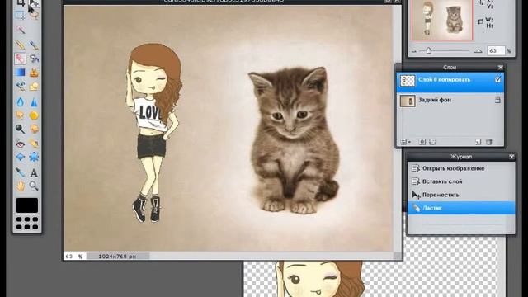Select the Spot Heal tool
Viewport: 528px width, 297px height.
34,144
